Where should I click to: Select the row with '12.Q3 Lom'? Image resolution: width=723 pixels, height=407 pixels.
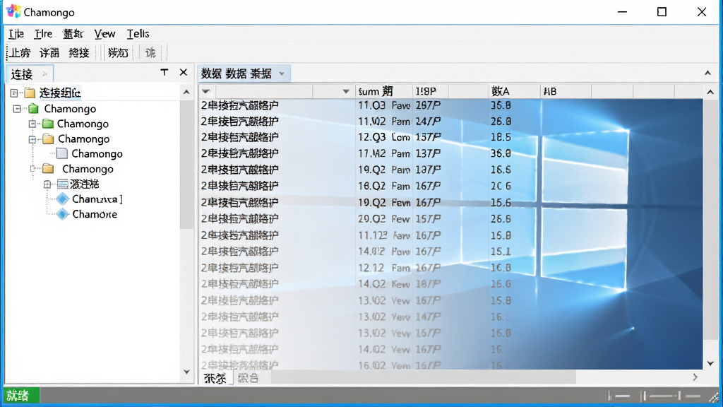pos(451,138)
